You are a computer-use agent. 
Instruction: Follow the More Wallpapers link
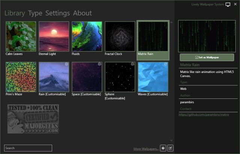[146, 149]
